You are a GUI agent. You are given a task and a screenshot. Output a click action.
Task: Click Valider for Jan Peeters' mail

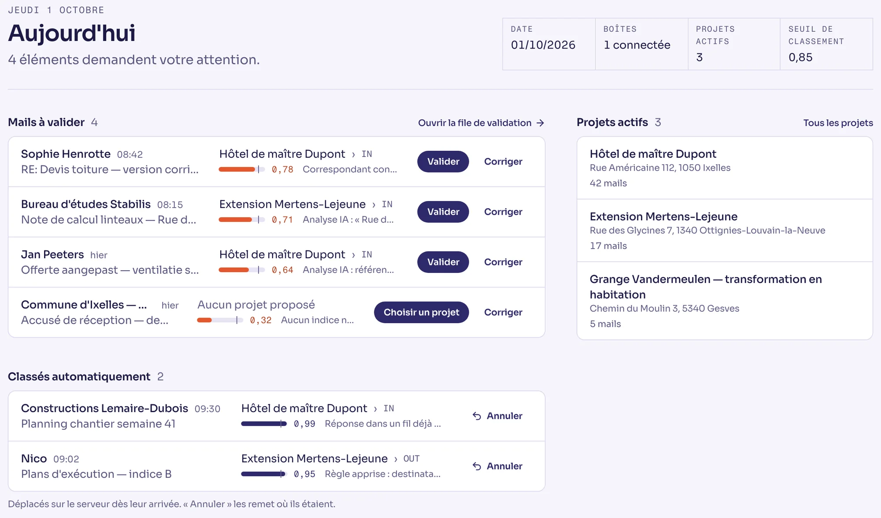443,262
